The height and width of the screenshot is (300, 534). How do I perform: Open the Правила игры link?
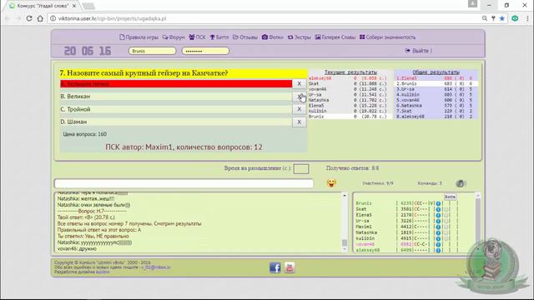139,37
